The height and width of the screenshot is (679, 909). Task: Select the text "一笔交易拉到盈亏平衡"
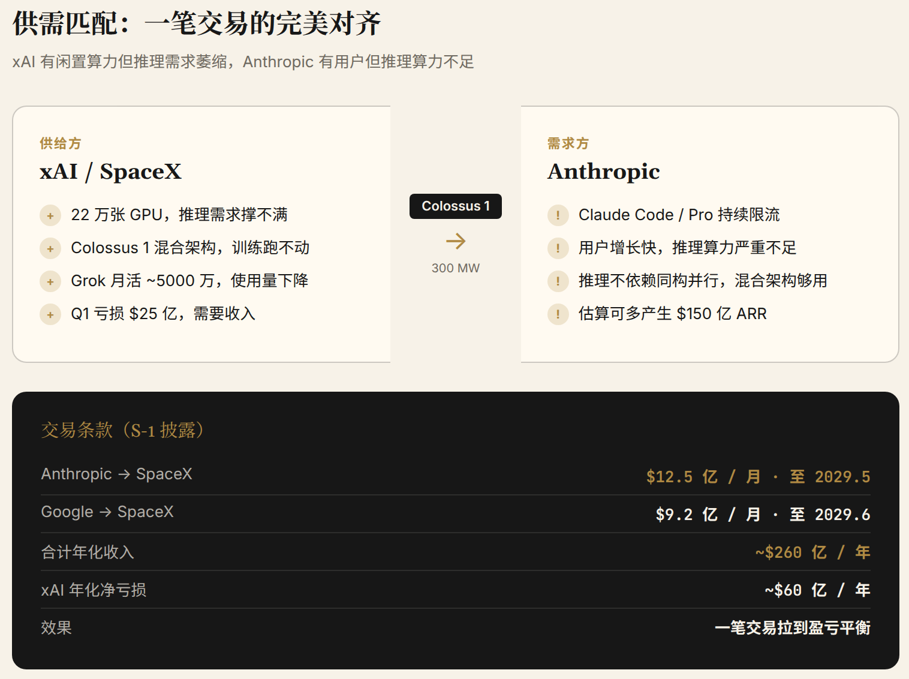point(793,628)
